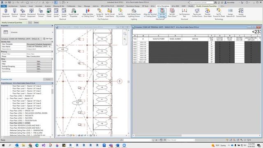Select the Lighting Fixture connection tool
Image resolution: width=263 pixels, height=148 pixels.
click(23, 13)
